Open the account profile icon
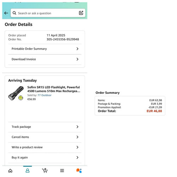 pos(28,171)
